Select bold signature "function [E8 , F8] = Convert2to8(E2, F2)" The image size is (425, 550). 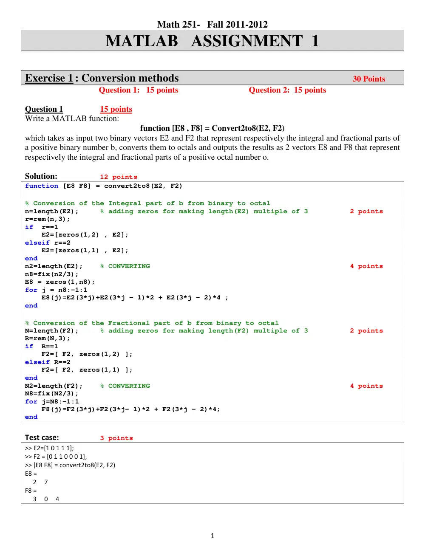click(x=212, y=128)
